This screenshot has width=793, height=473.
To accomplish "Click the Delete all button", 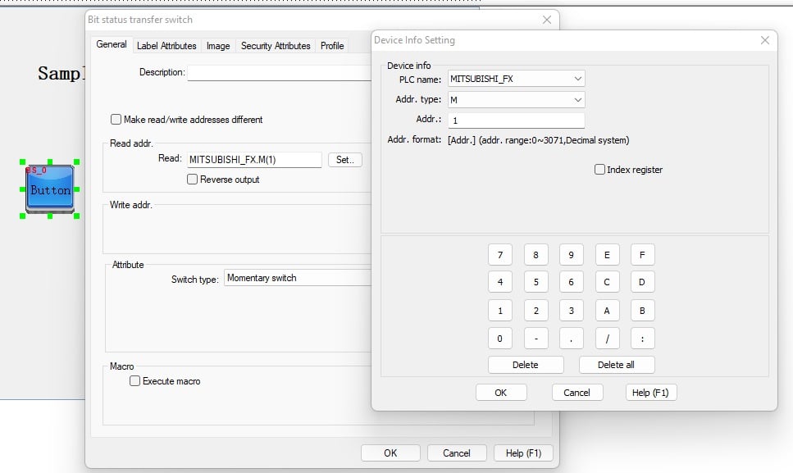I will (x=617, y=364).
